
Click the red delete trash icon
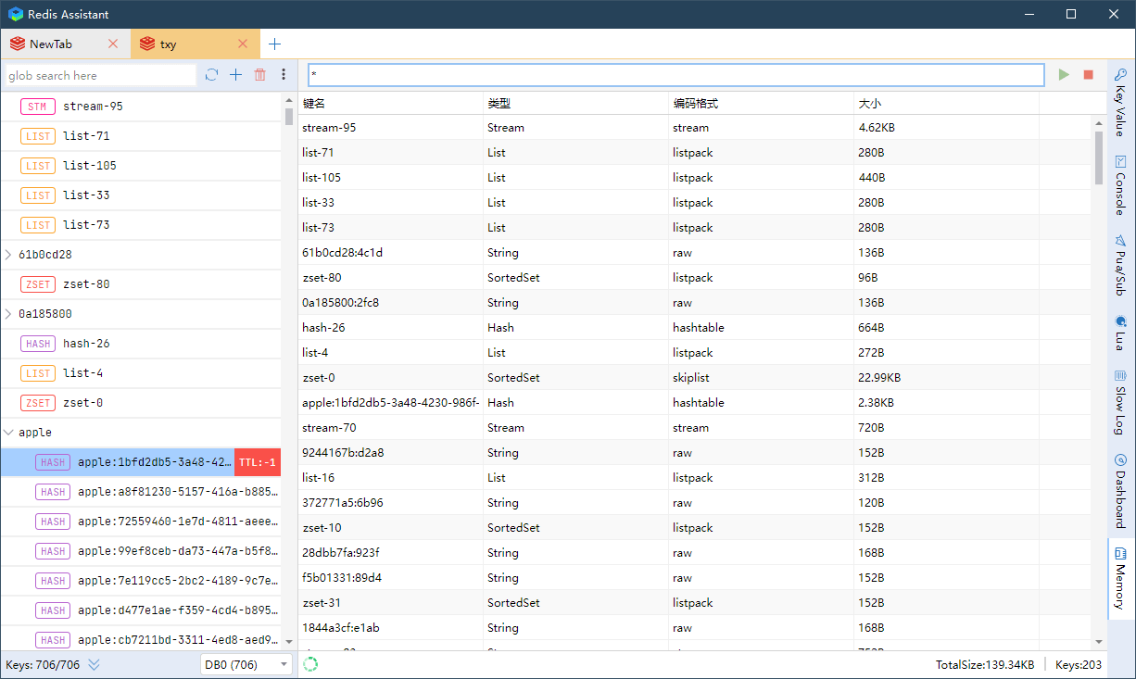tap(260, 75)
